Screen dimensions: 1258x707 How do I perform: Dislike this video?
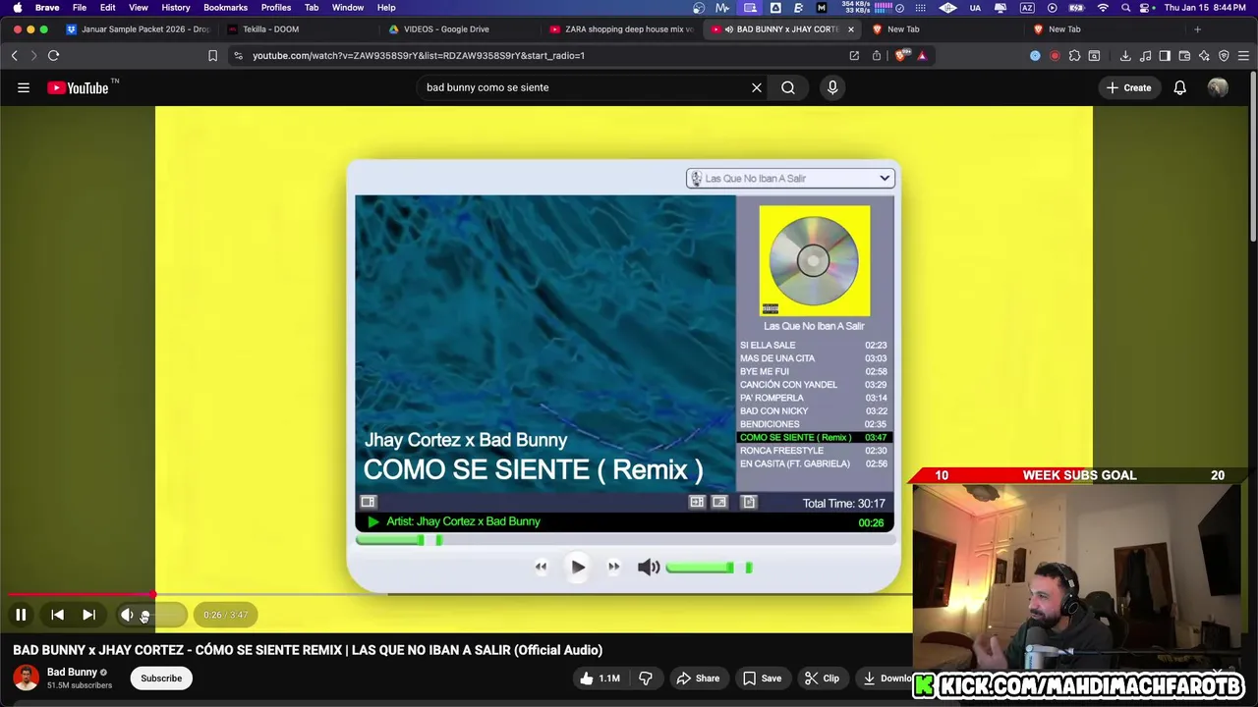tap(646, 679)
